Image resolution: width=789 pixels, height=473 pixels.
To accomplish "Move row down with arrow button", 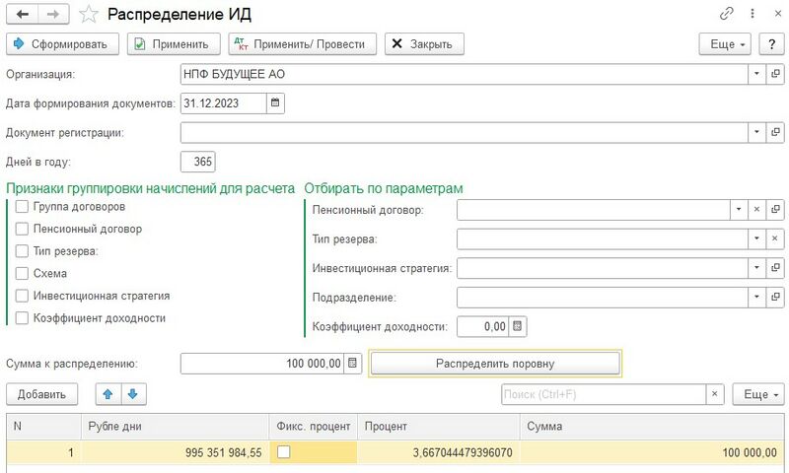I will [132, 394].
